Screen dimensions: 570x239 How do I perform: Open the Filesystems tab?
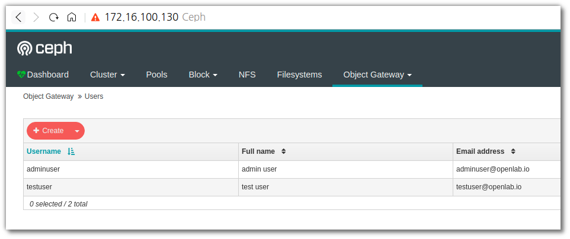300,75
